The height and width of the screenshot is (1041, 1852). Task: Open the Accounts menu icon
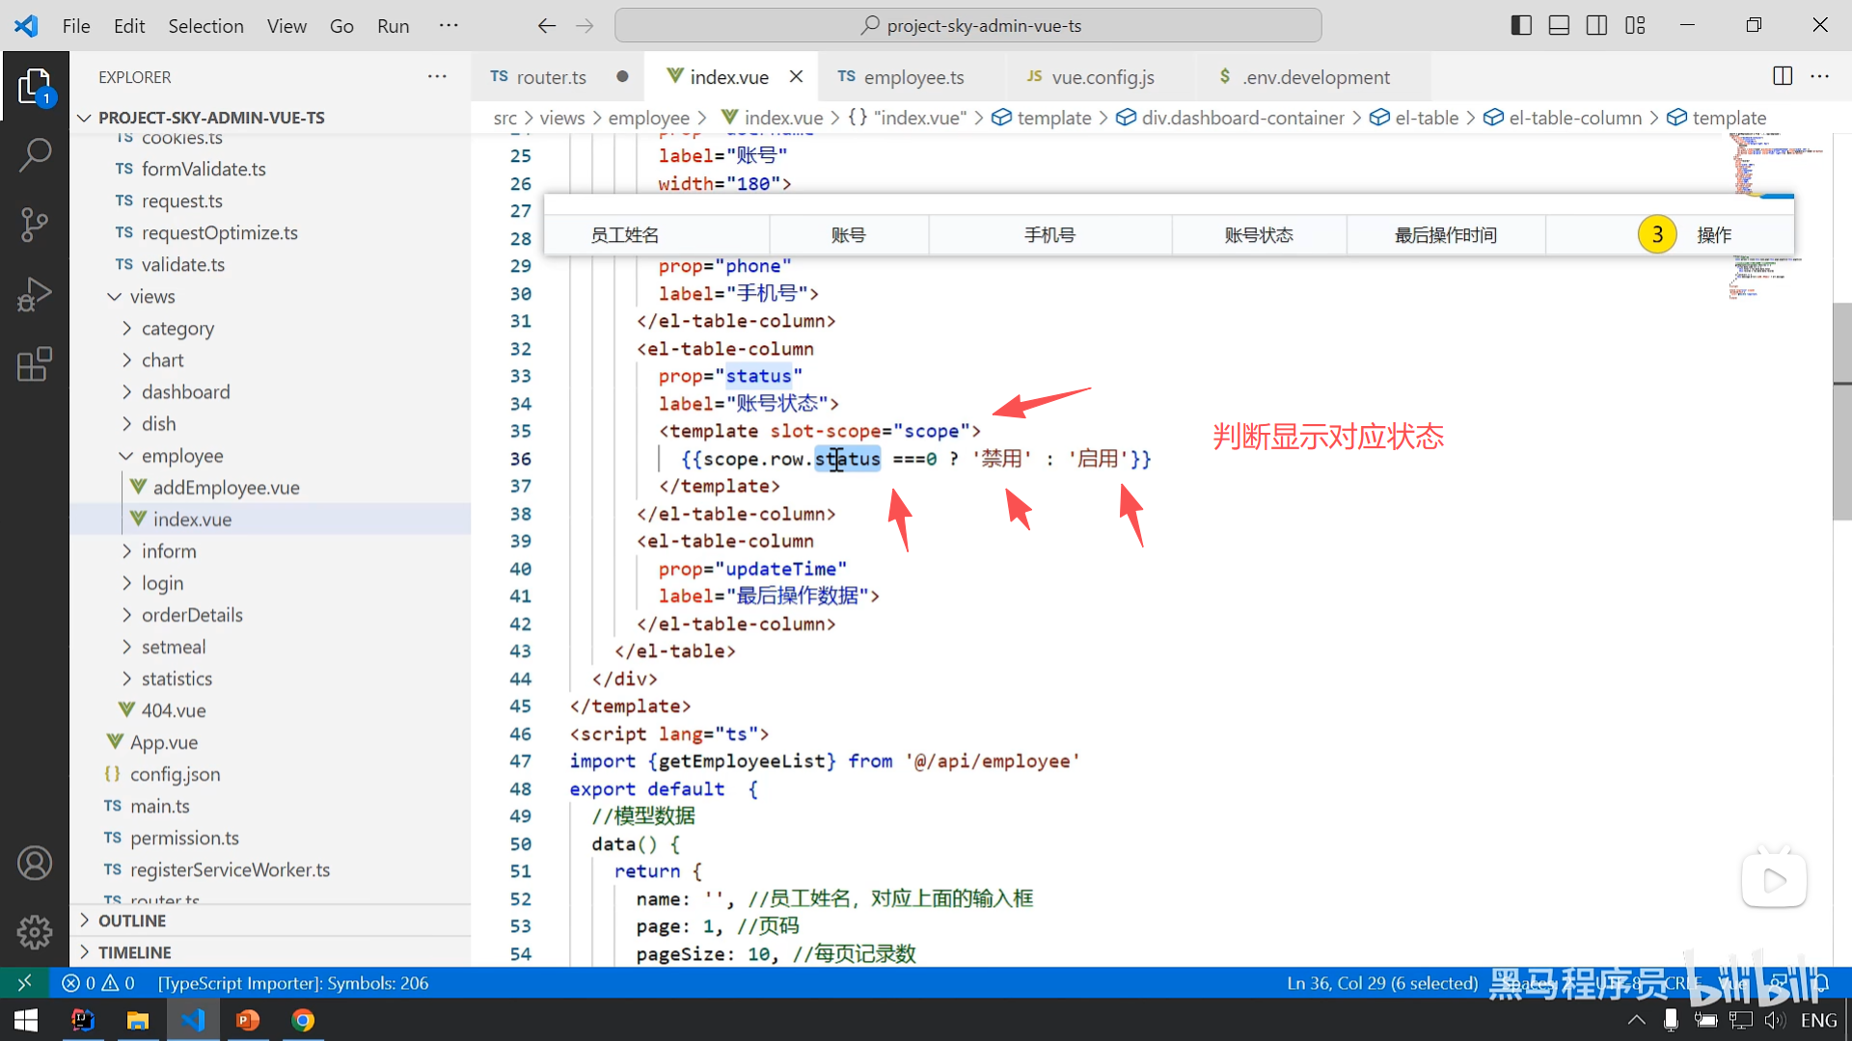35,863
